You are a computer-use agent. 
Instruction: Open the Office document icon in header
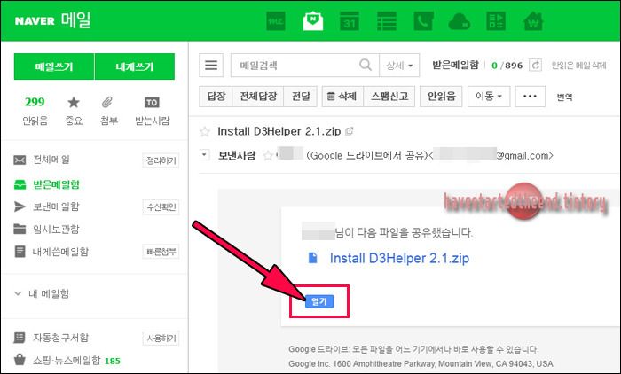coord(495,21)
